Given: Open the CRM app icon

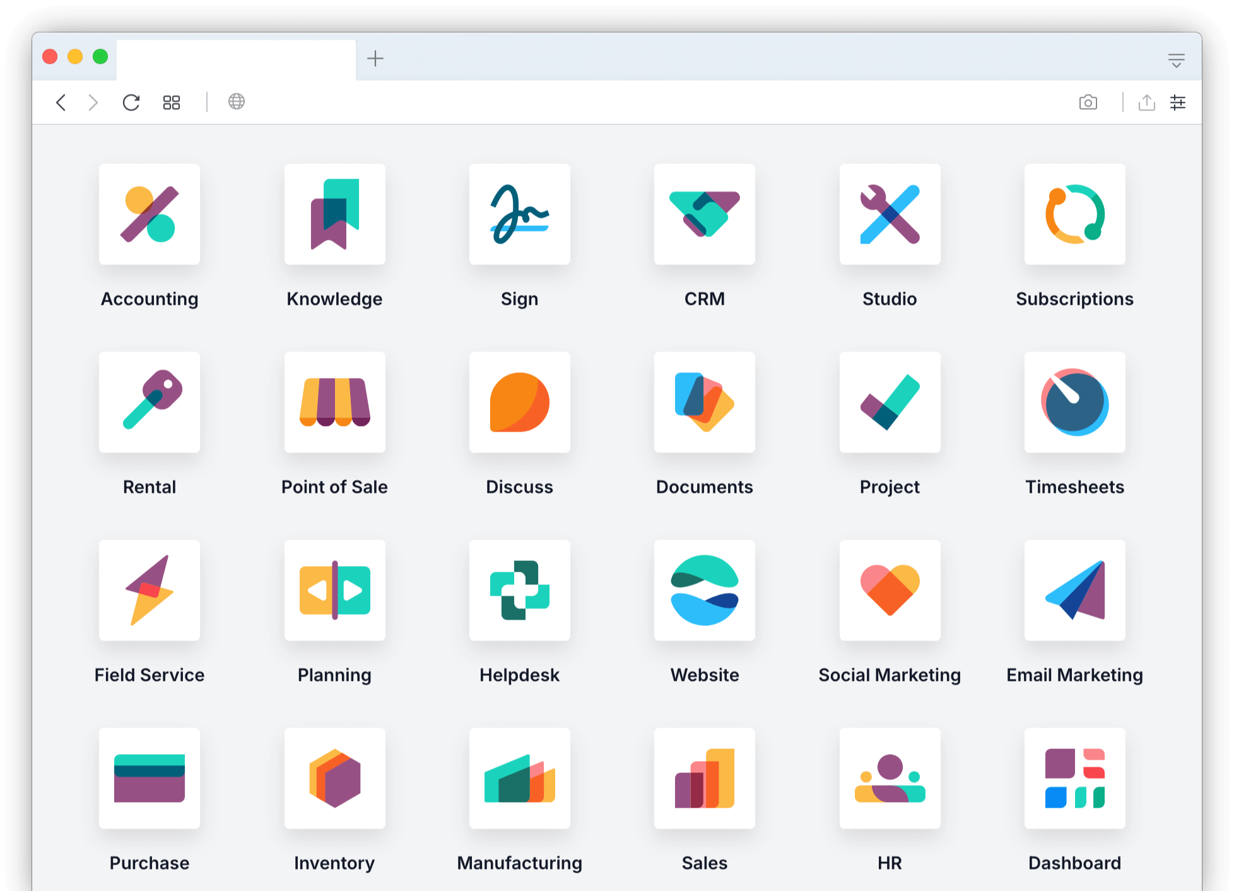Looking at the screenshot, I should [704, 214].
